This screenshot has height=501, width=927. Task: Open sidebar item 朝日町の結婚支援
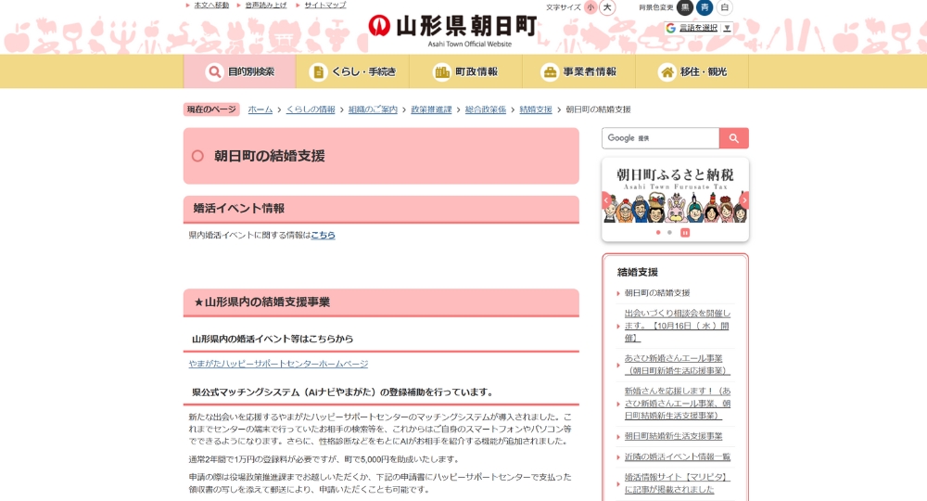click(657, 293)
